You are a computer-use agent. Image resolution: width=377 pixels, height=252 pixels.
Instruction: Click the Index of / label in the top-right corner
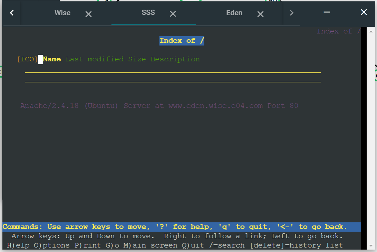(x=338, y=31)
